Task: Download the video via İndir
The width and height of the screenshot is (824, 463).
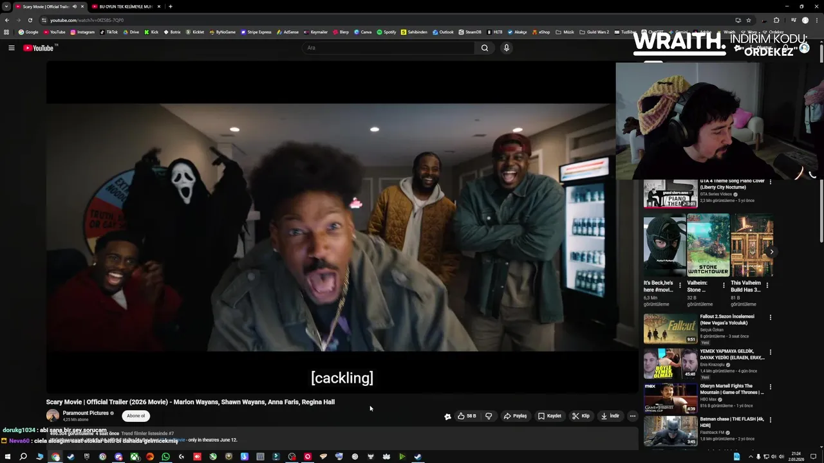Action: [610, 416]
